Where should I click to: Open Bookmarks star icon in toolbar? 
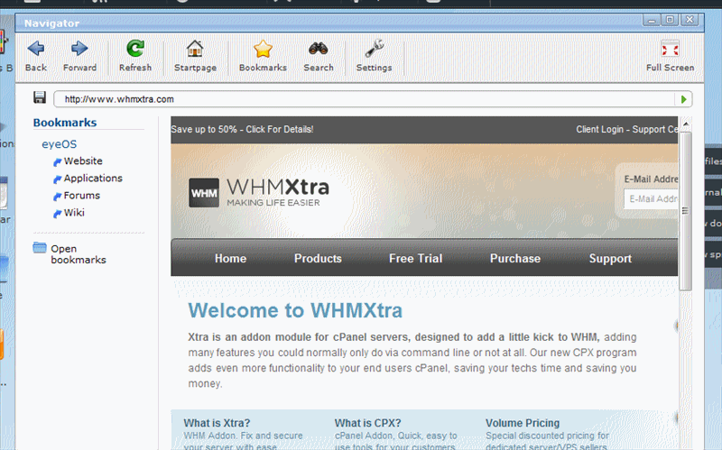tap(263, 50)
